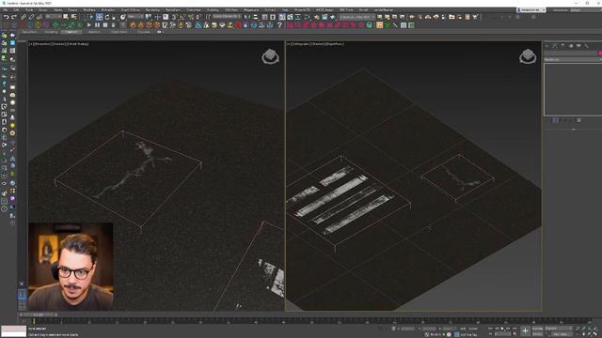Image resolution: width=602 pixels, height=338 pixels.
Task: Click the Add Time Tag label
Action: [468, 334]
